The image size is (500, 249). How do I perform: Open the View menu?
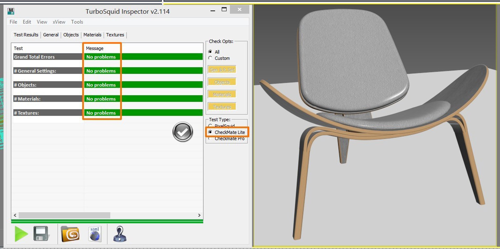(42, 22)
